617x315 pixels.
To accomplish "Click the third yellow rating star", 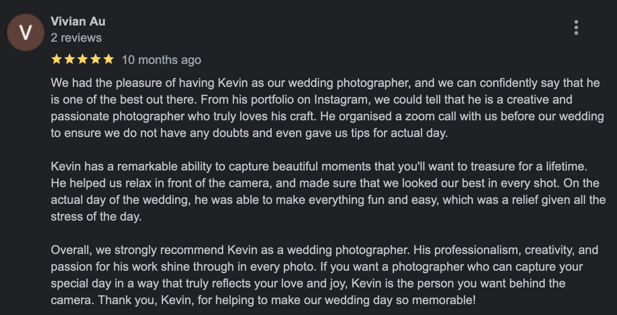I will pyautogui.click(x=82, y=60).
